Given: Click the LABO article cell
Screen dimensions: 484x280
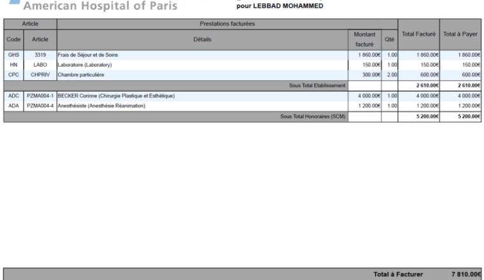Looking at the screenshot, I should [40, 65].
